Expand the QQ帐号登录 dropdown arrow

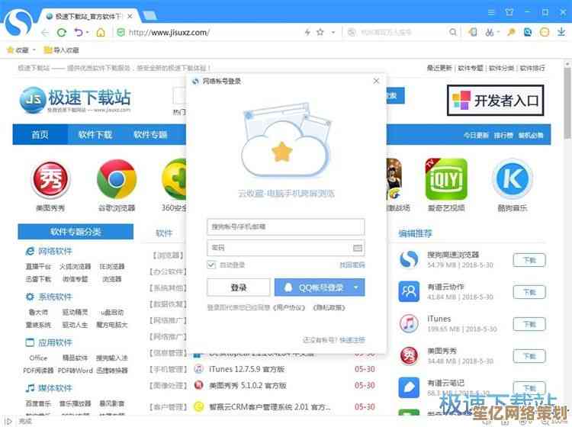(356, 287)
